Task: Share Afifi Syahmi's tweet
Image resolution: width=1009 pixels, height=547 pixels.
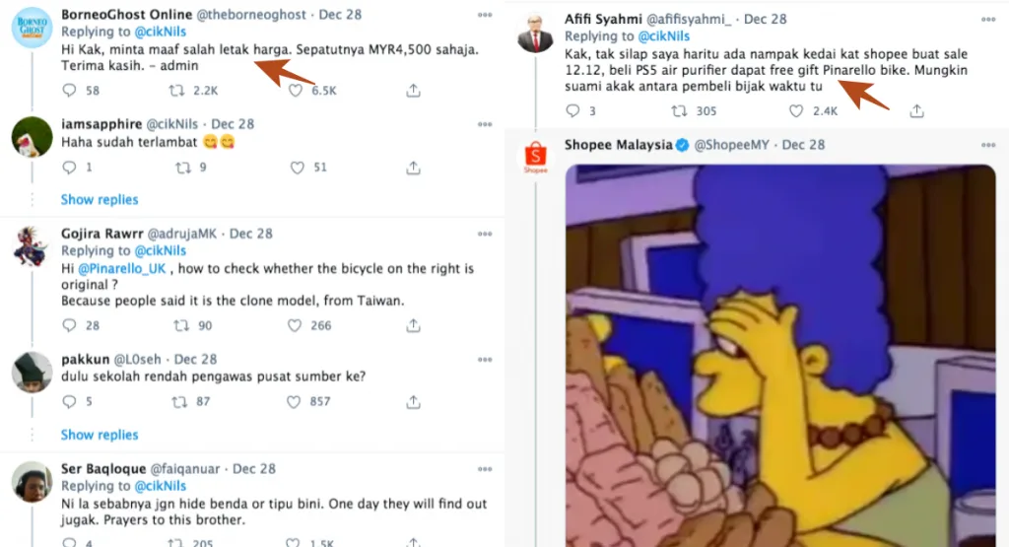Action: 916,111
